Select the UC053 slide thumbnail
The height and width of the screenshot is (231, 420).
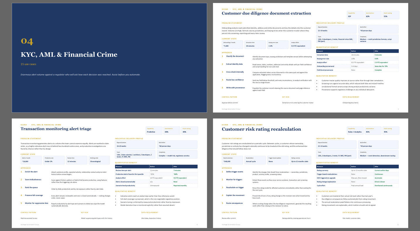click(109, 173)
